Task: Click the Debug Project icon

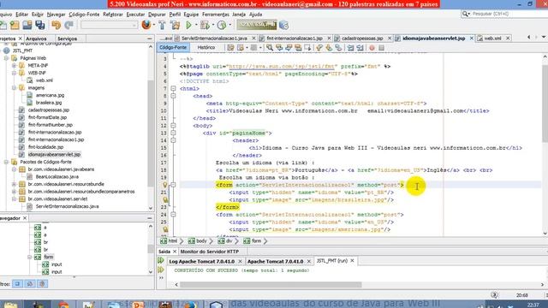Action: coord(205,25)
